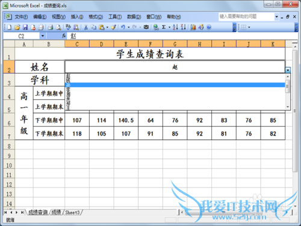Show the Drawing toolbar
301x226 pixels.
click(201, 27)
